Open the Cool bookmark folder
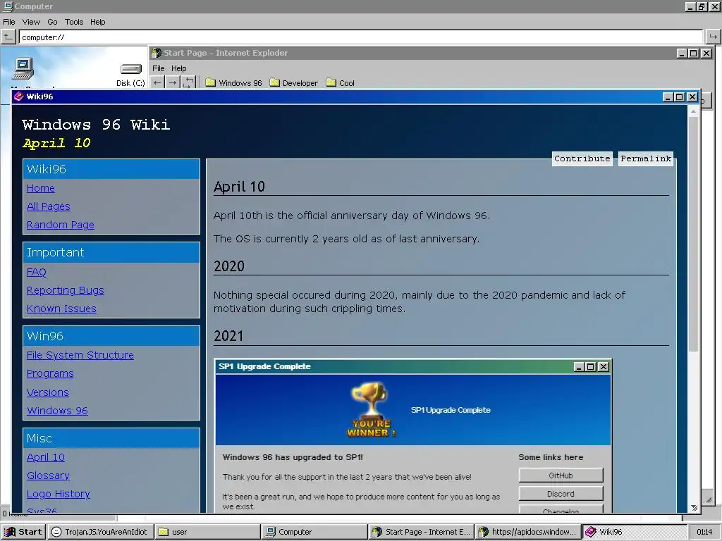 [340, 83]
